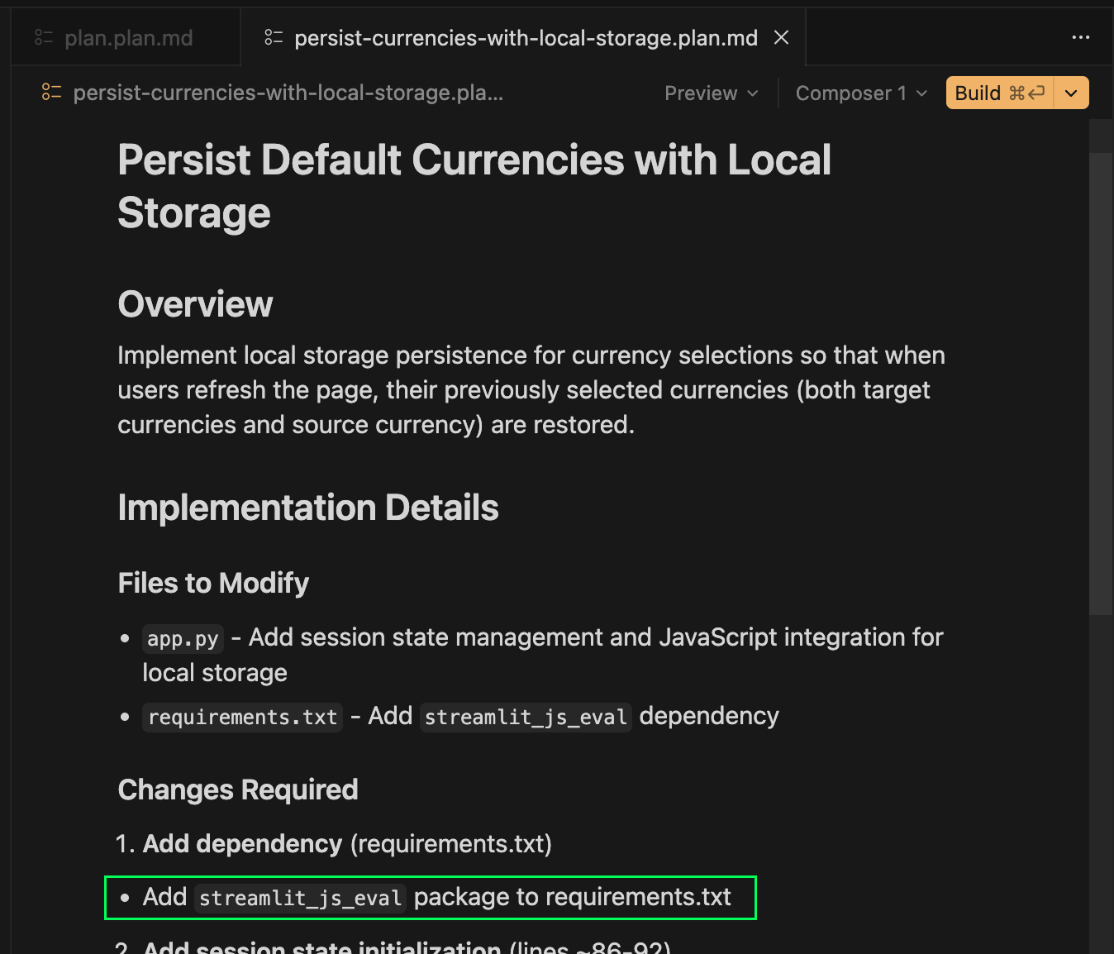1114x954 pixels.
Task: Click the plan icon on plan.plan.md tab
Action: [44, 38]
